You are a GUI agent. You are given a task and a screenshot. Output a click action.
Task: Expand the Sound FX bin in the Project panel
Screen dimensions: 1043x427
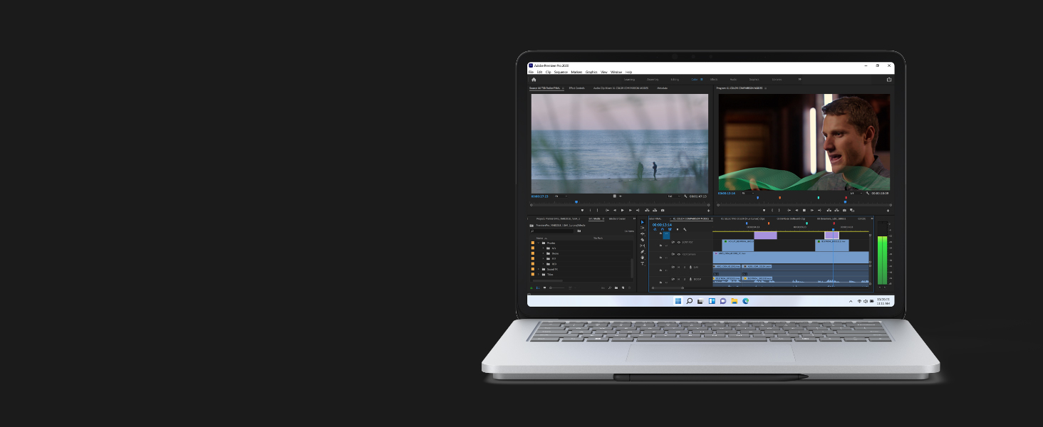(x=538, y=269)
